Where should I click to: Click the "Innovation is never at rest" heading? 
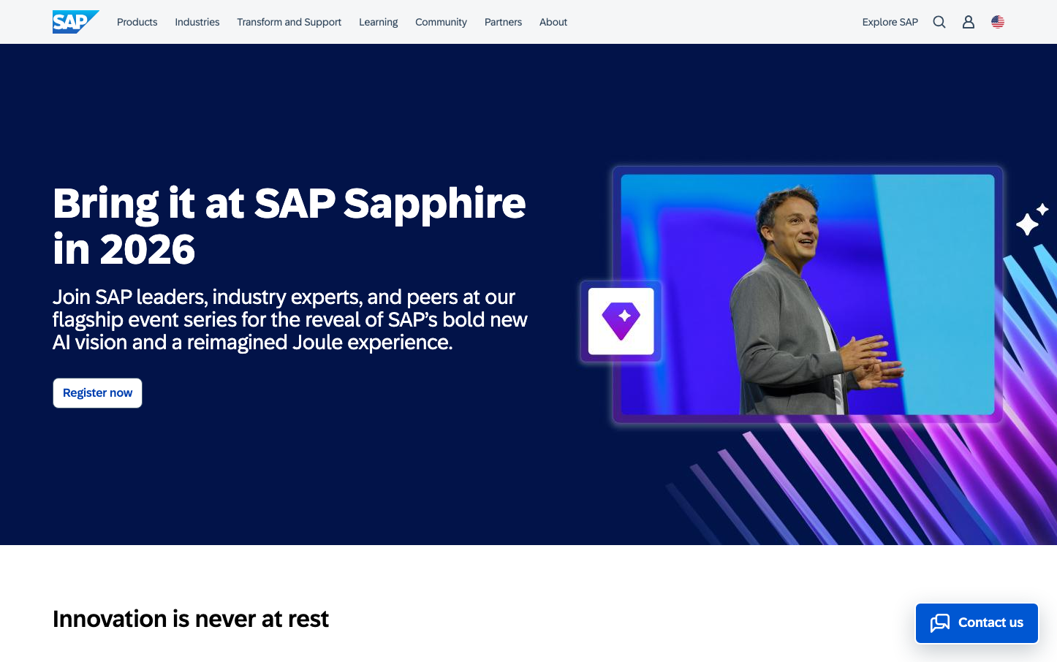tap(191, 619)
